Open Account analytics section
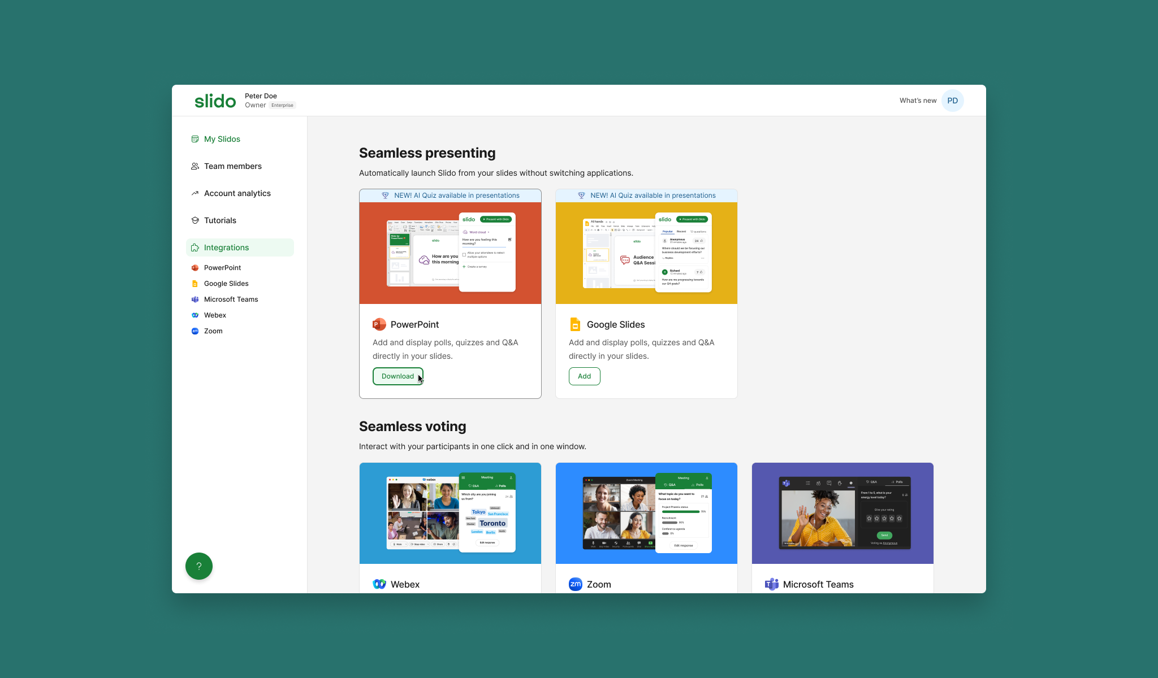The image size is (1158, 678). pyautogui.click(x=237, y=193)
